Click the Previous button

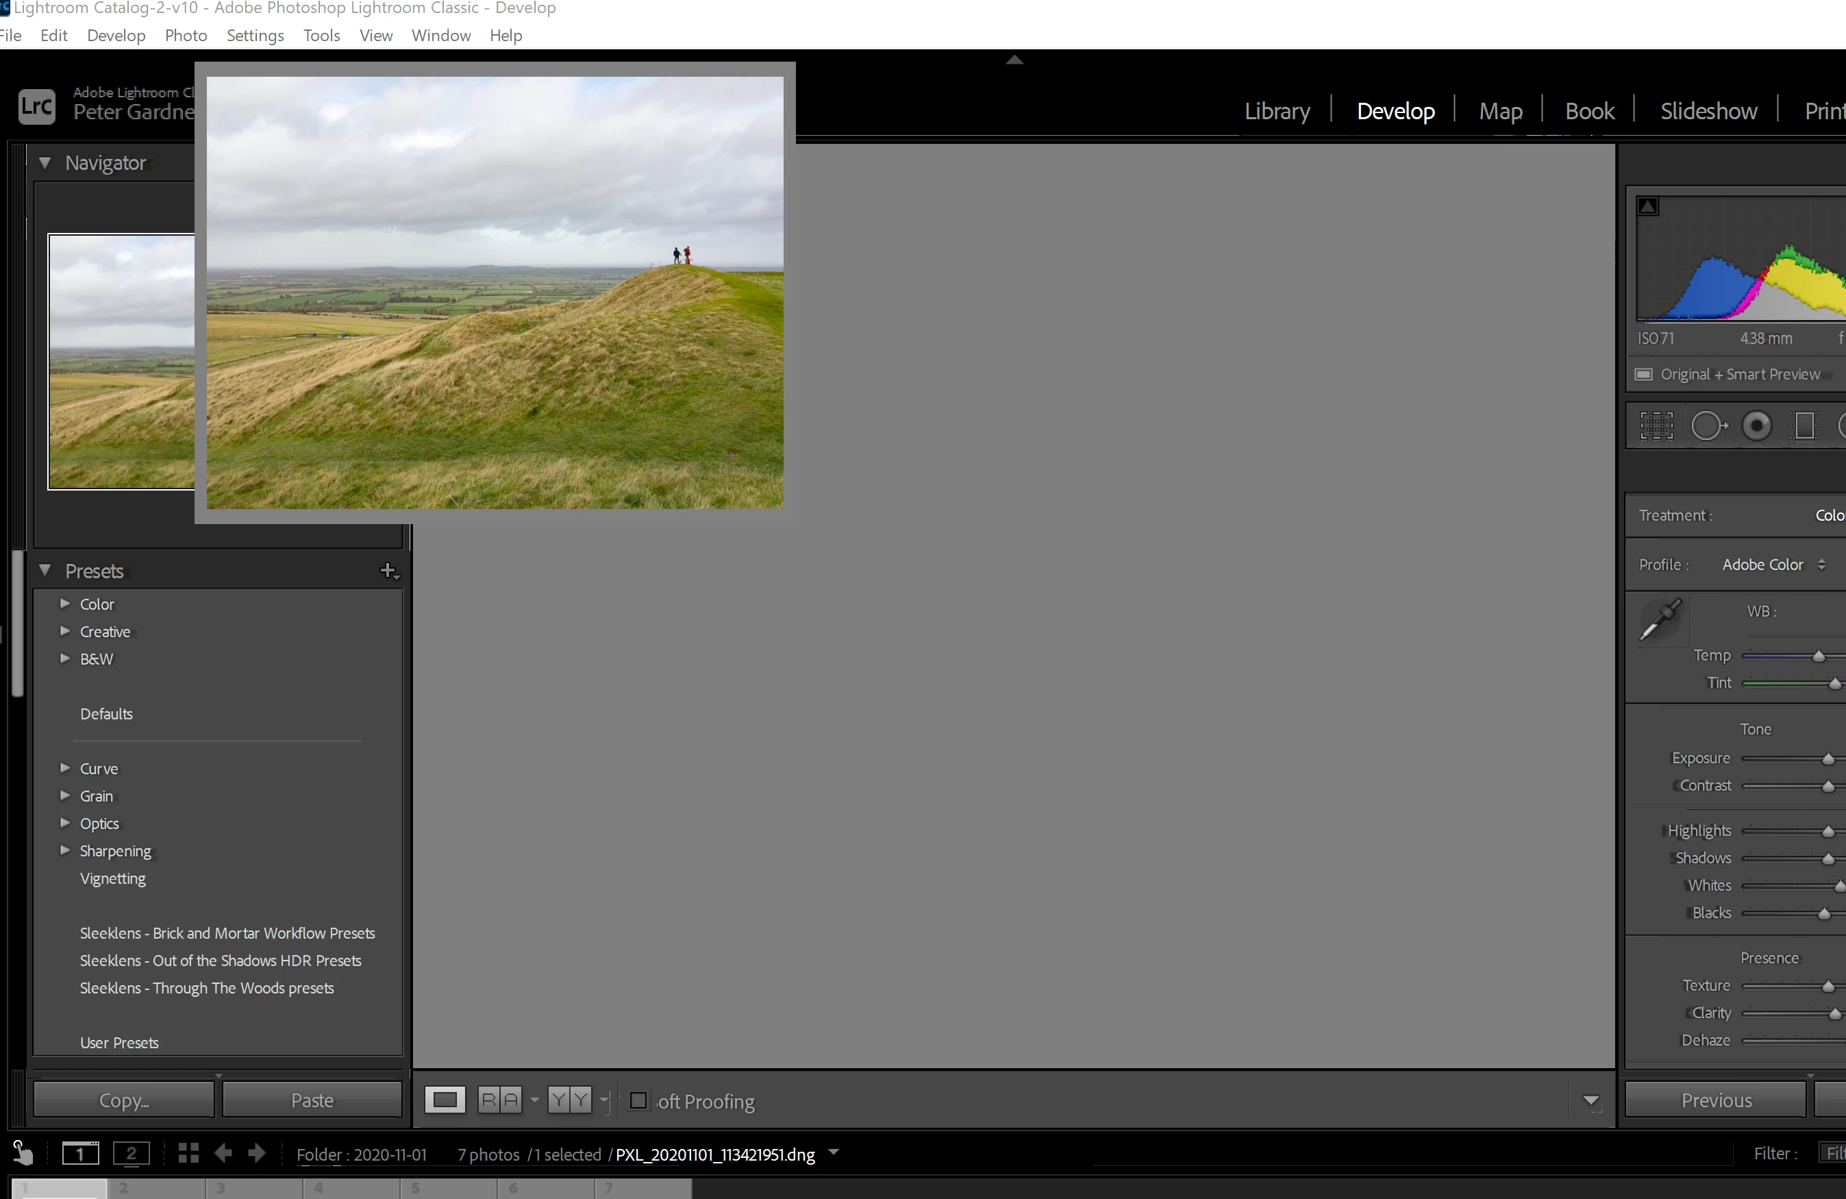click(1716, 1100)
